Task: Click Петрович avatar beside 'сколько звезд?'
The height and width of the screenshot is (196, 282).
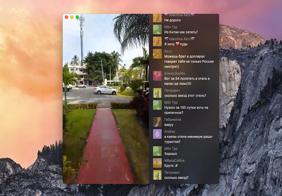Action: point(157,175)
